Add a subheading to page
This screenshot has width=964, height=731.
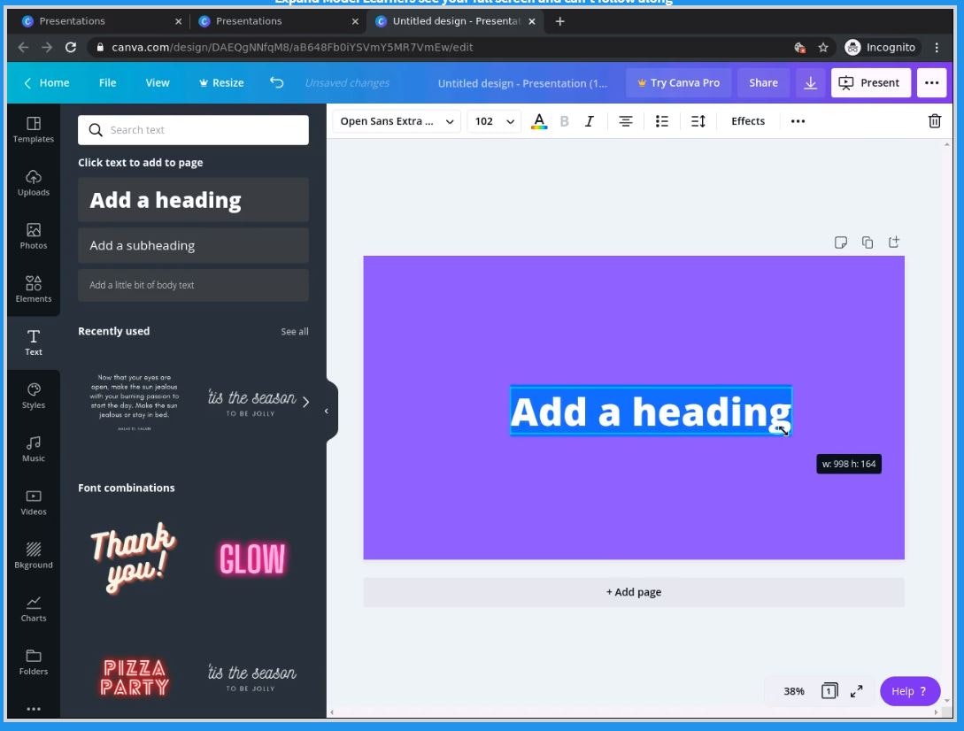click(193, 245)
